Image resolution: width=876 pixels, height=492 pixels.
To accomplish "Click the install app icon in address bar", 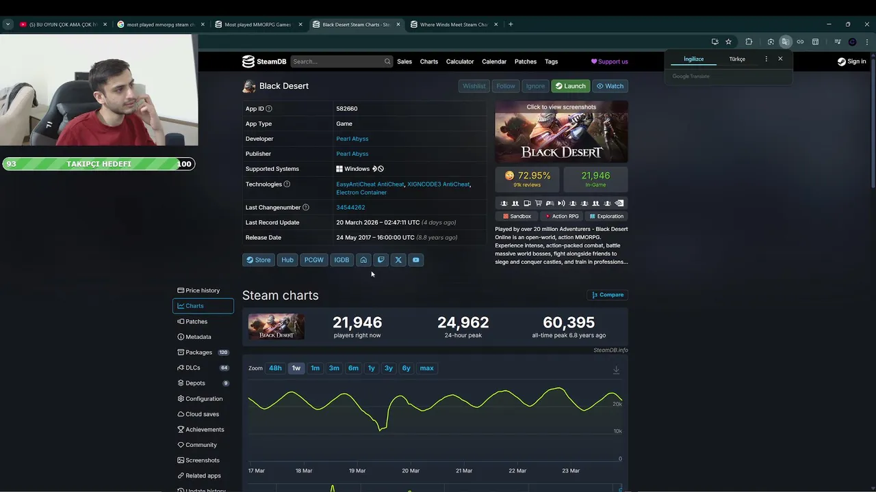I will pyautogui.click(x=714, y=42).
